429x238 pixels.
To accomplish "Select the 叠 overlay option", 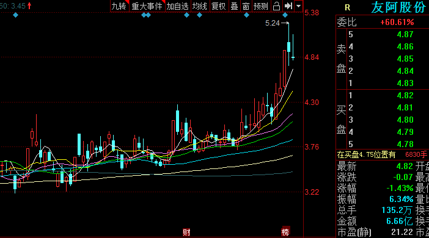I will 235,6.
